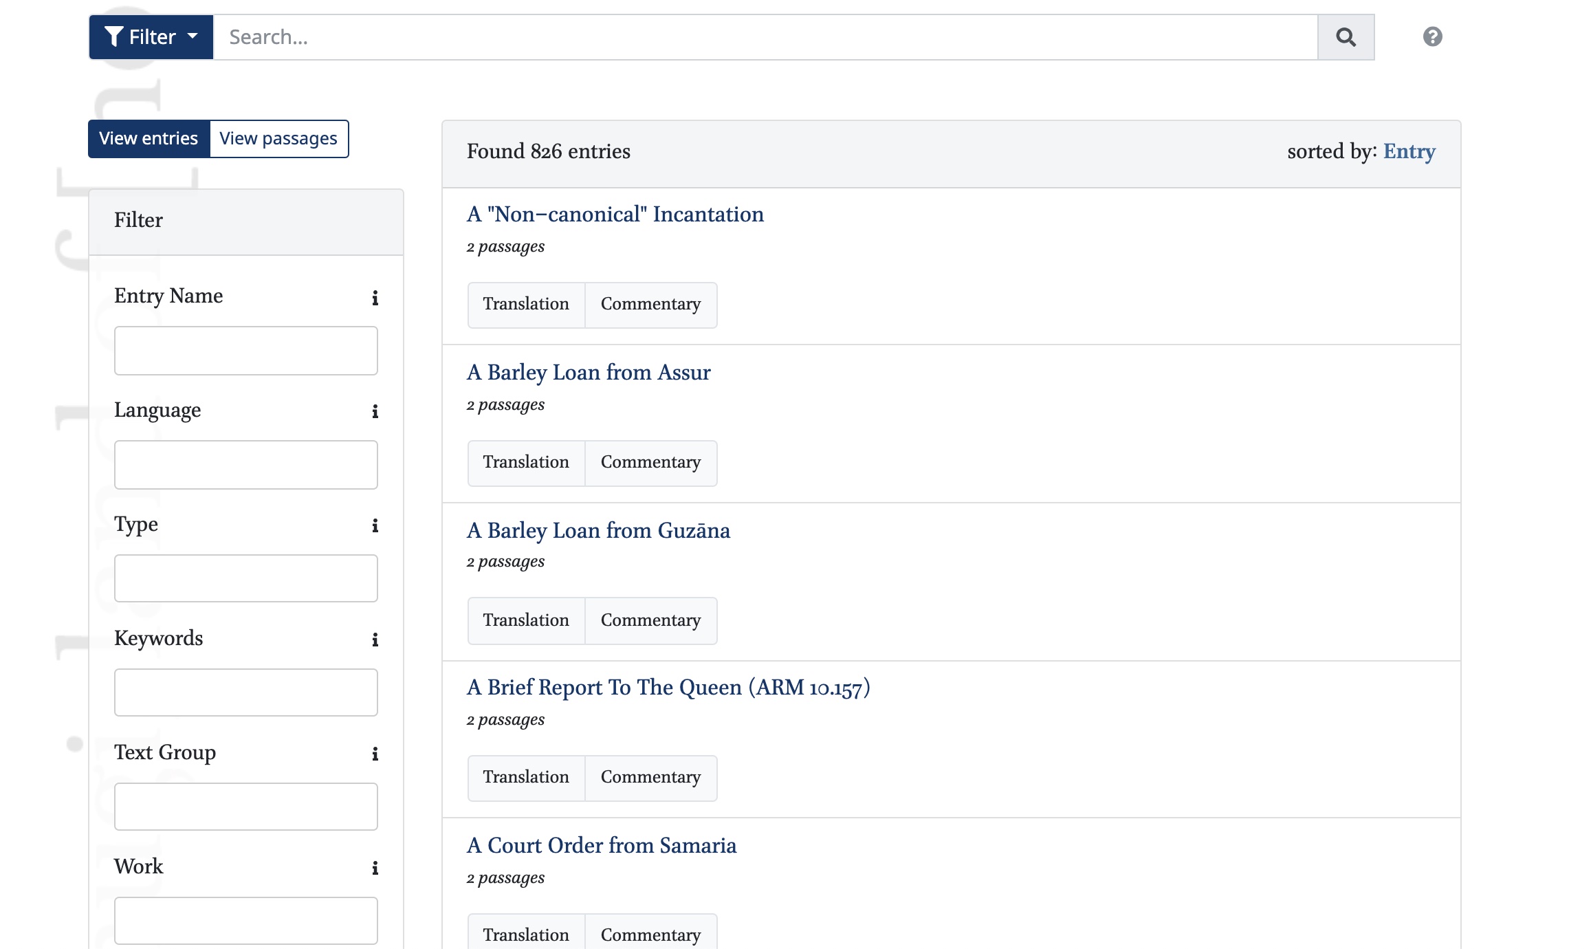Focus the Entry Name input box
Image resolution: width=1591 pixels, height=949 pixels.
pos(246,351)
